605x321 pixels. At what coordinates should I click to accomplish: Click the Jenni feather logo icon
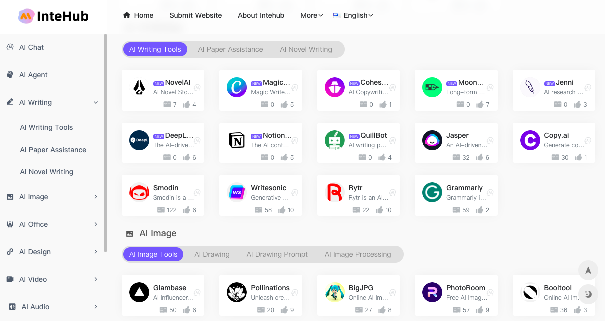coord(530,87)
